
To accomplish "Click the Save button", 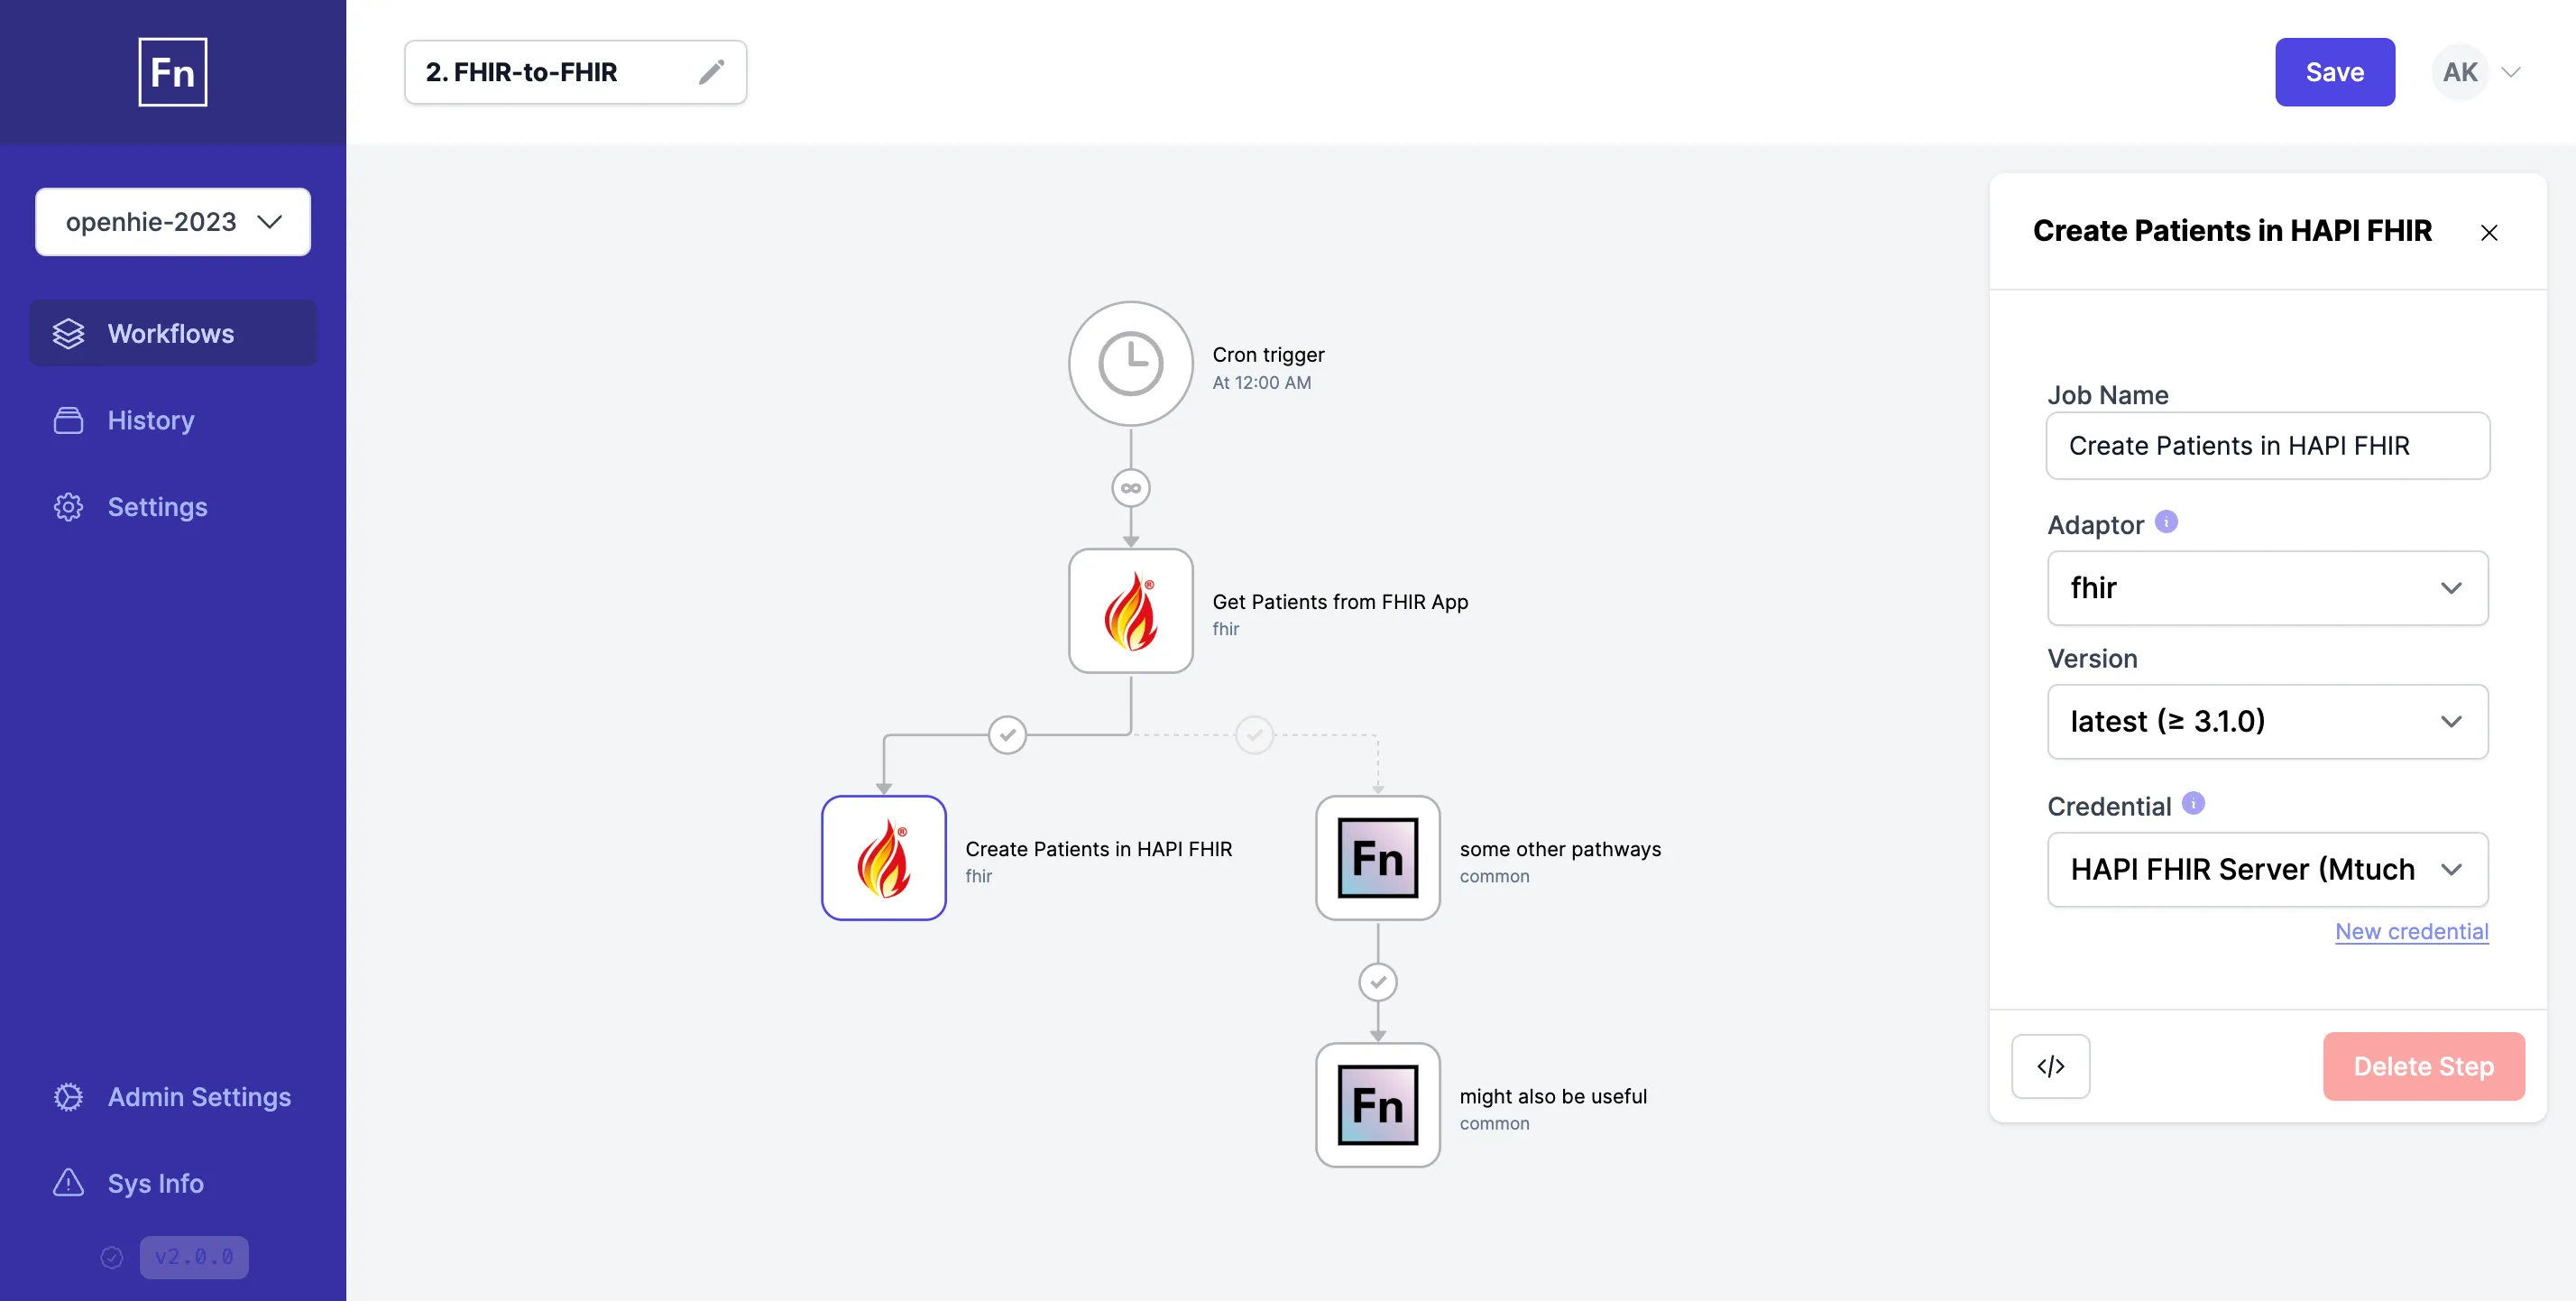I will point(2334,72).
